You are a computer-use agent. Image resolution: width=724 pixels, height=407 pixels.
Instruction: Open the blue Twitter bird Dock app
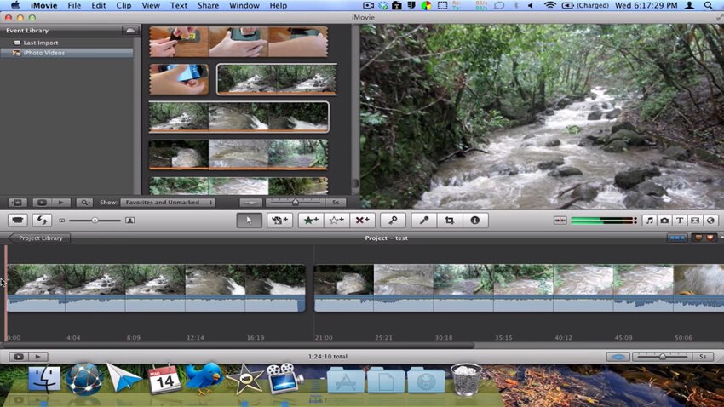(204, 378)
